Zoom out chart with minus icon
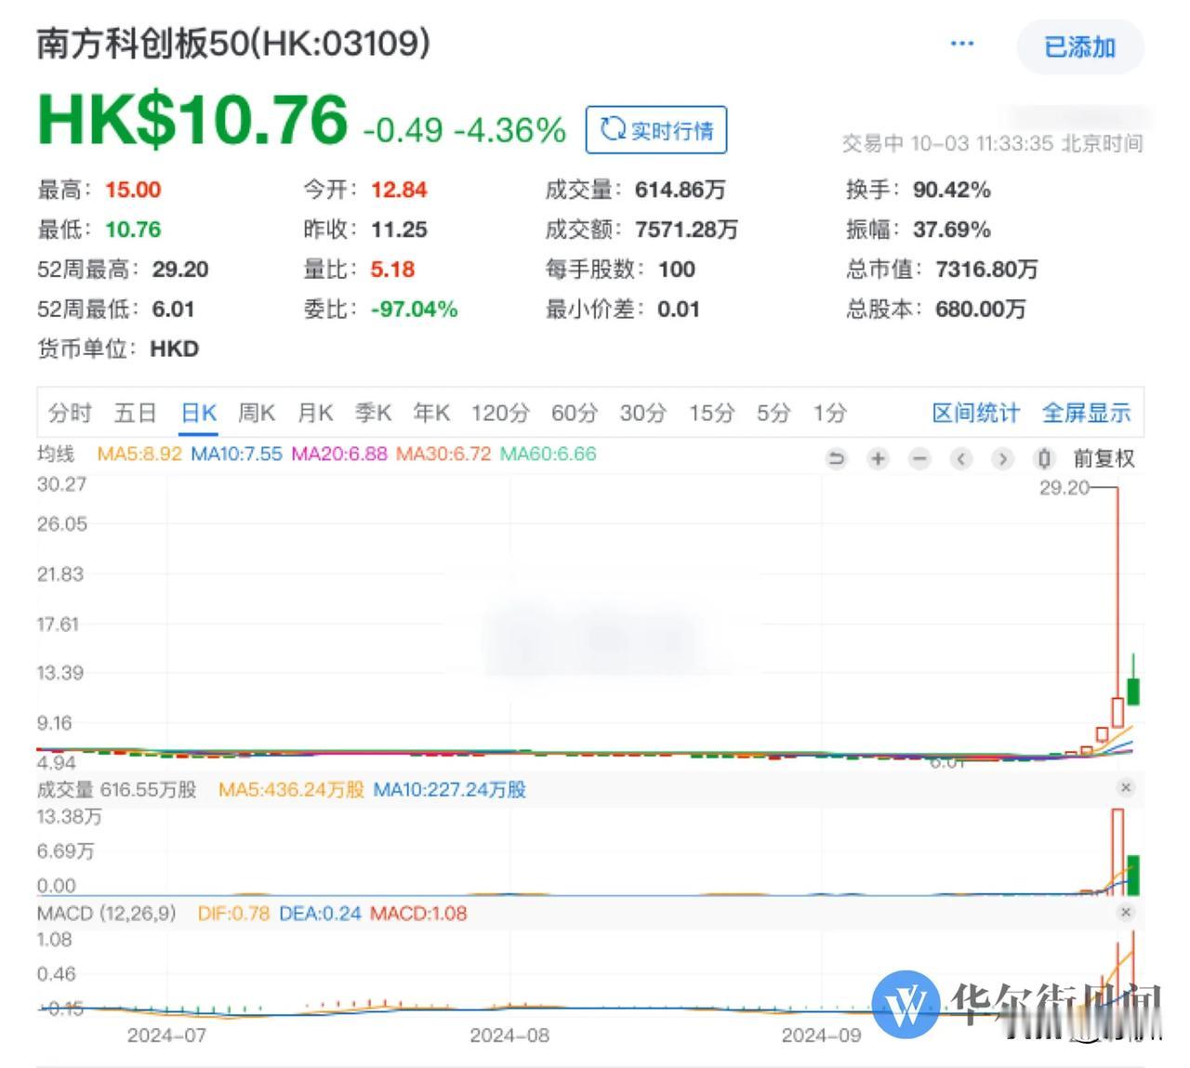Viewport: 1190px width, 1068px height. pyautogui.click(x=919, y=458)
